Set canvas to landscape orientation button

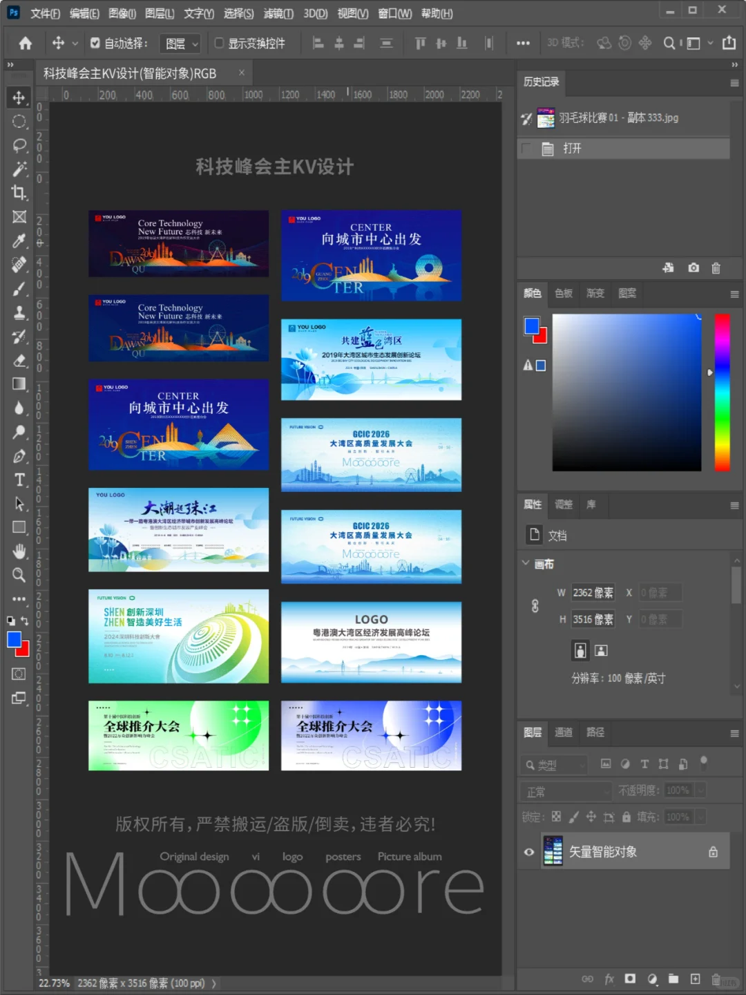click(601, 650)
